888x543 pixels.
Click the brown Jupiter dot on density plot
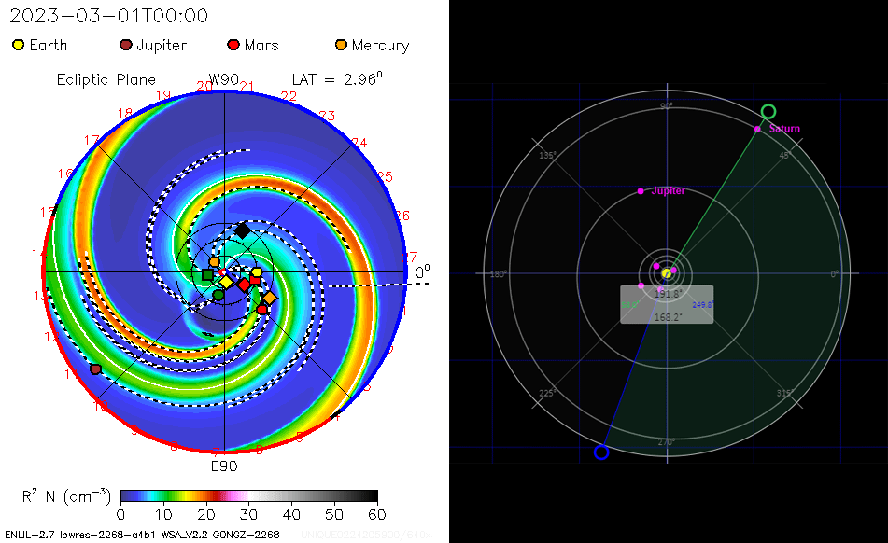(x=95, y=369)
